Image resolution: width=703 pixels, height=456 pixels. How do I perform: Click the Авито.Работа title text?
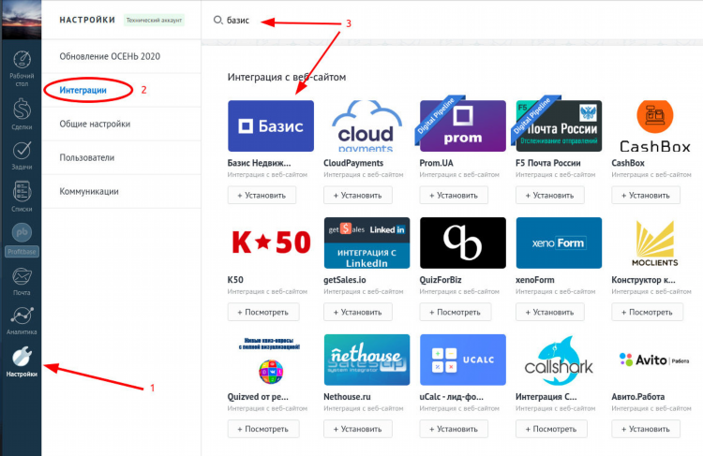(x=638, y=397)
